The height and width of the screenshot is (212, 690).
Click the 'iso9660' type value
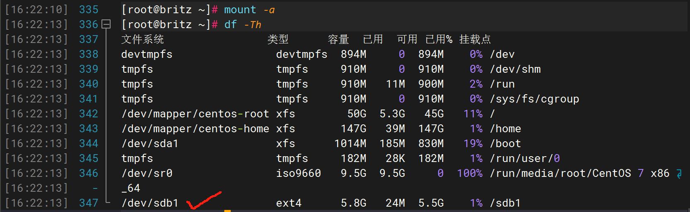coord(299,173)
